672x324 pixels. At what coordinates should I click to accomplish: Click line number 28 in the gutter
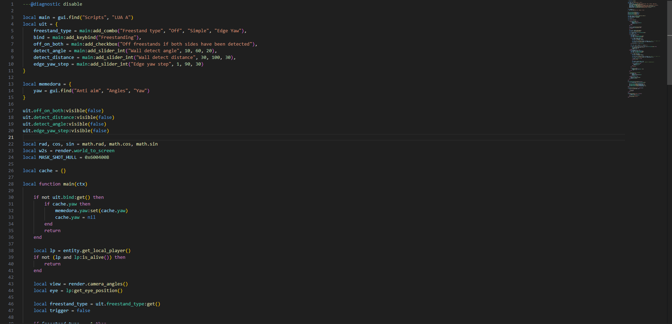tap(11, 184)
